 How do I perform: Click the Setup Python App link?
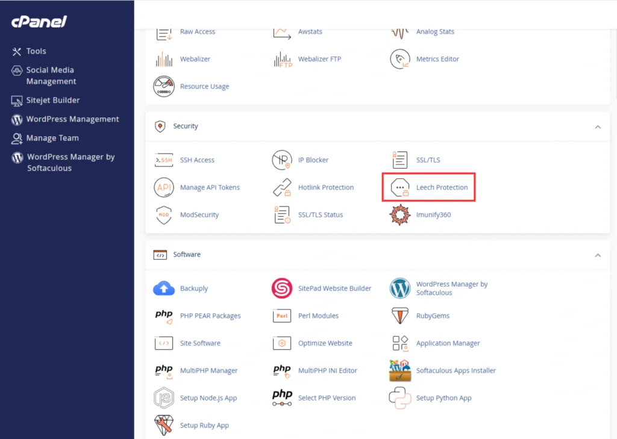pyautogui.click(x=444, y=398)
